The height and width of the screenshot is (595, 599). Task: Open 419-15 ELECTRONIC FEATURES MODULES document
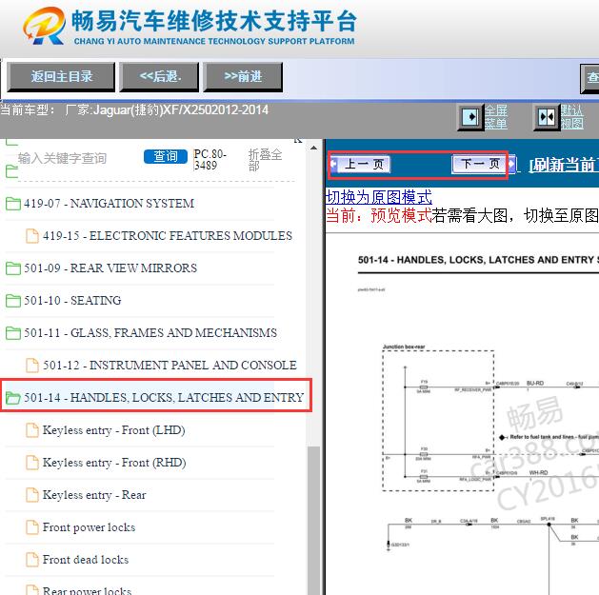point(168,236)
